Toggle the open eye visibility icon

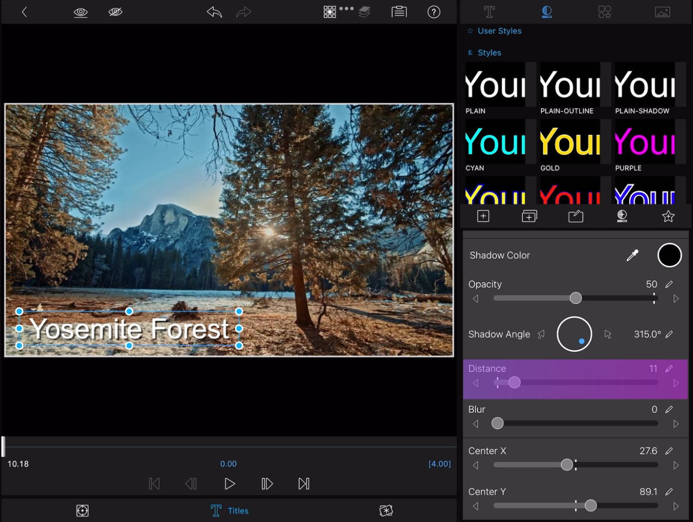coord(81,12)
